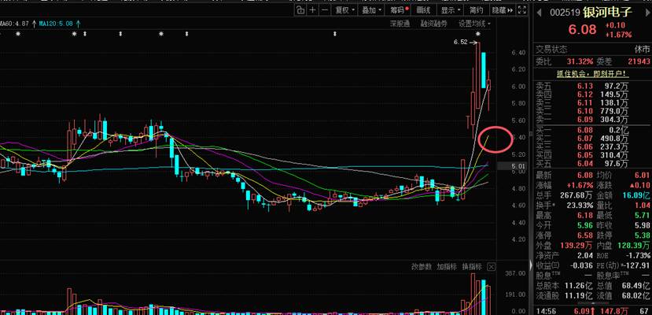Go to previous stock with left arrow
The height and width of the screenshot is (315, 652).
[540, 13]
